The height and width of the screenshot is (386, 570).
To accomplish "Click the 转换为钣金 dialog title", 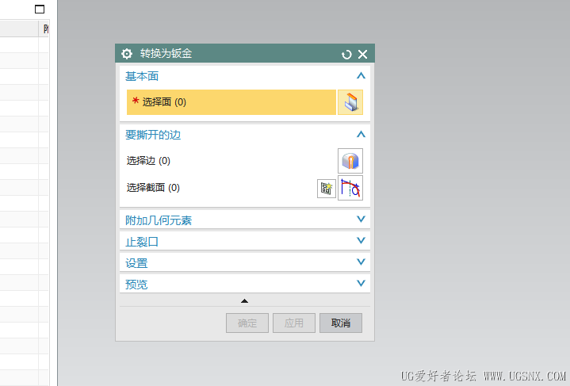I will pos(166,54).
